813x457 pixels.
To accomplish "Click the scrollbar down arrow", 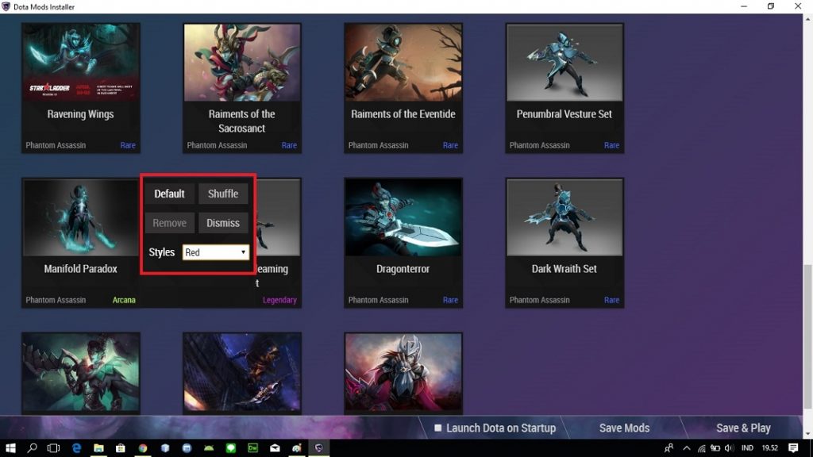I will 807,434.
